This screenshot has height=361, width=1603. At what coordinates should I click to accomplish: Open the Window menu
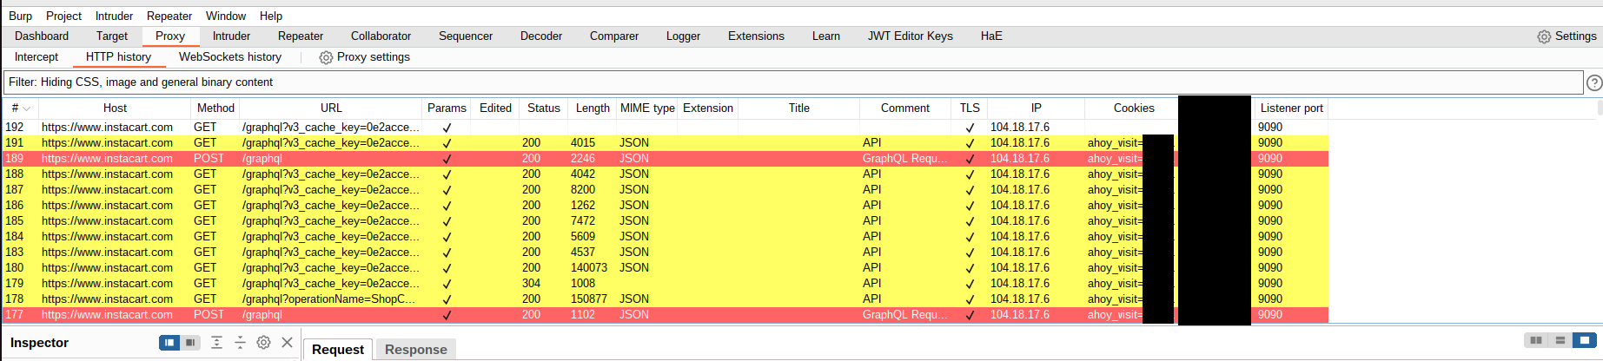[x=226, y=16]
